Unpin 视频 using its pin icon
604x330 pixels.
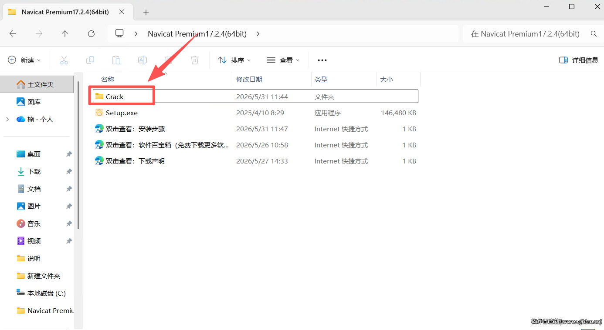[69, 241]
